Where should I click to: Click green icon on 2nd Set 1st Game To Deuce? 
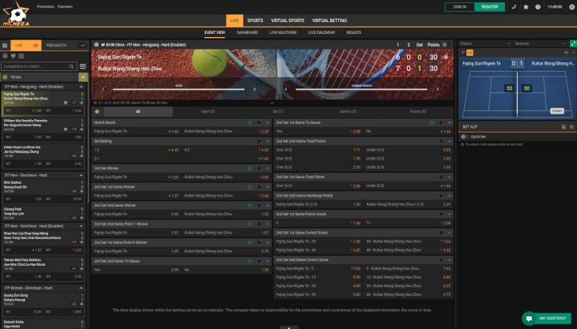point(432,122)
